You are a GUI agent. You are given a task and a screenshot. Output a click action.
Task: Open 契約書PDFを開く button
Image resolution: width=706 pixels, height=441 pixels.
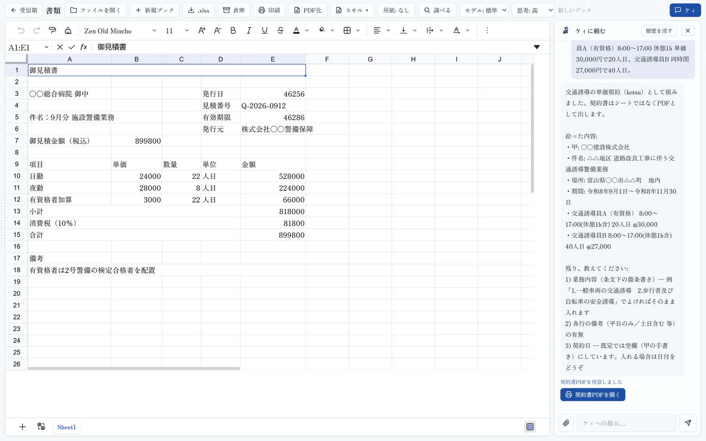593,394
